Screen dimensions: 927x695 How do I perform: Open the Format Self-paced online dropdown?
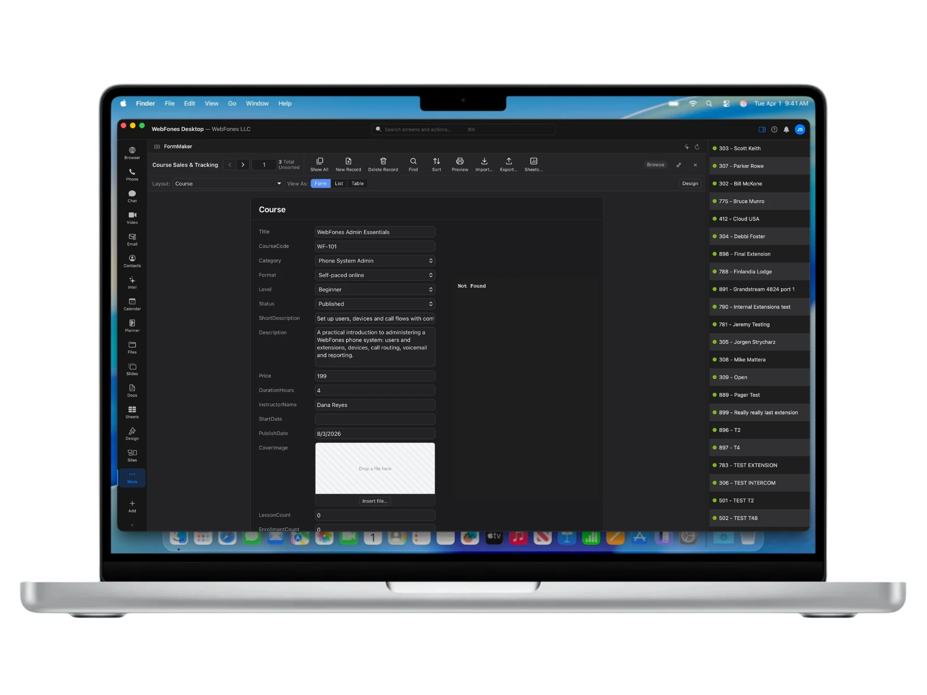pyautogui.click(x=375, y=275)
